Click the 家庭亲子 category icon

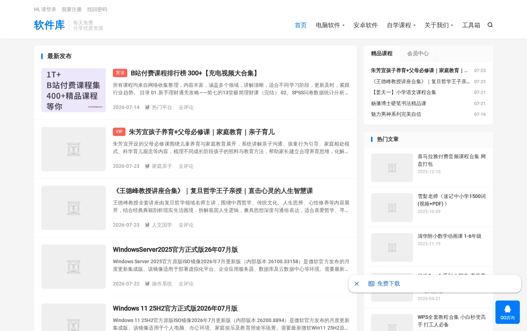point(147,166)
